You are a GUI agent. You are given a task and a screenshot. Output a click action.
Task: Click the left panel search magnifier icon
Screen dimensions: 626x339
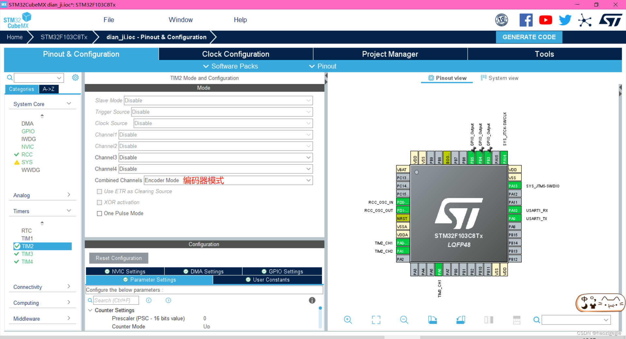pyautogui.click(x=10, y=78)
